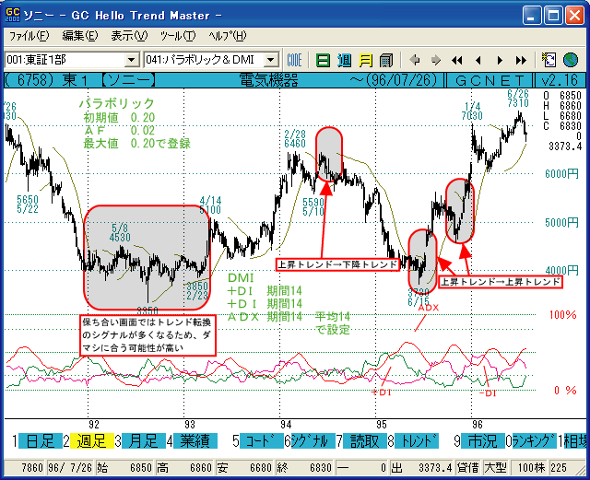The width and height of the screenshot is (590, 480).
Task: Click the GC2000 app title icon
Action: pyautogui.click(x=12, y=15)
